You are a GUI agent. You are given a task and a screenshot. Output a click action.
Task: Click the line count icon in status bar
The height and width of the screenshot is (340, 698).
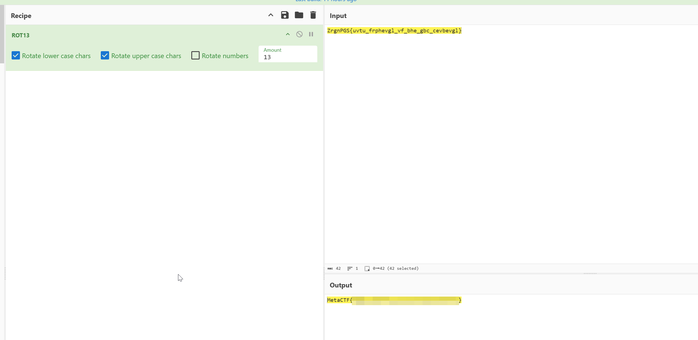(x=350, y=268)
